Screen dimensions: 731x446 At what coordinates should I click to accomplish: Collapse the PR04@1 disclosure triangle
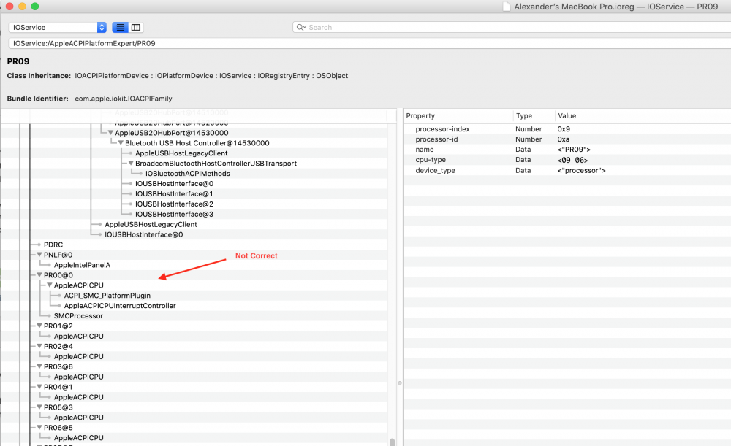[39, 387]
